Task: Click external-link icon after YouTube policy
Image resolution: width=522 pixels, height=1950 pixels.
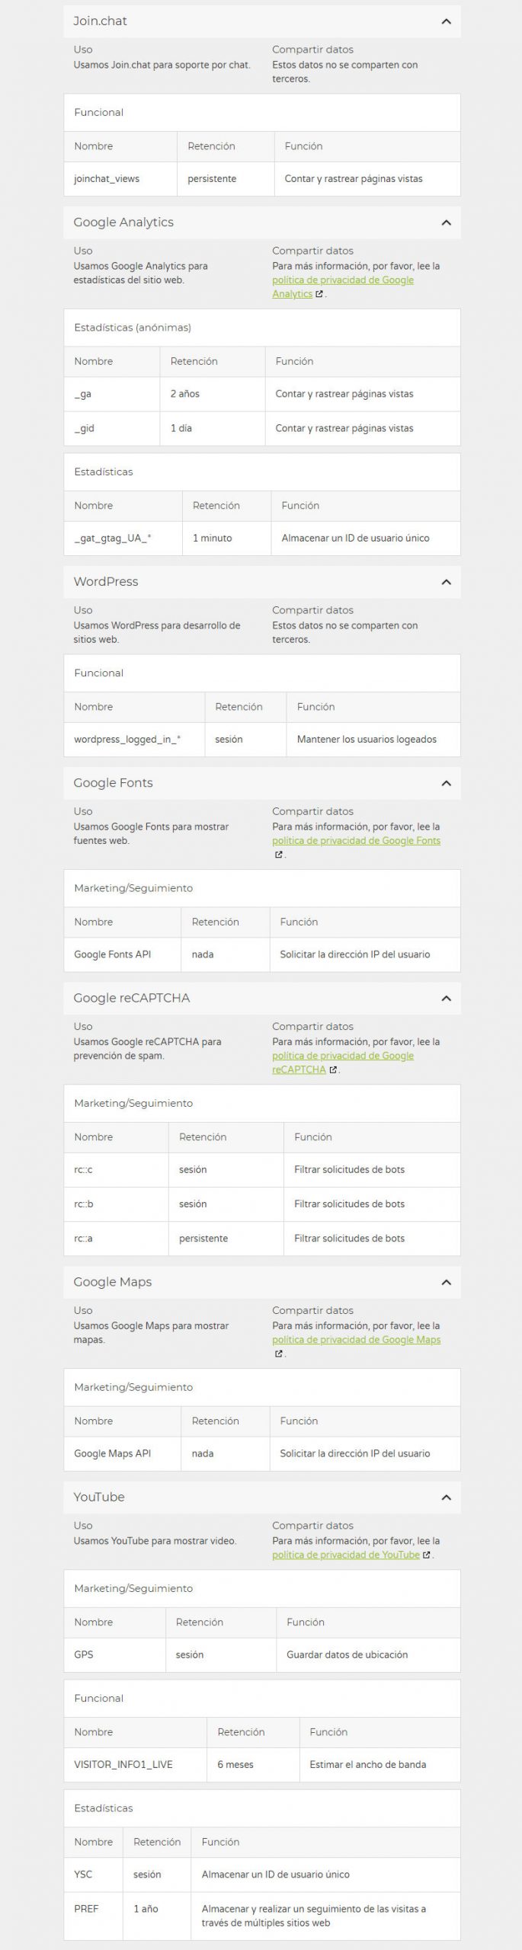Action: [x=427, y=1555]
